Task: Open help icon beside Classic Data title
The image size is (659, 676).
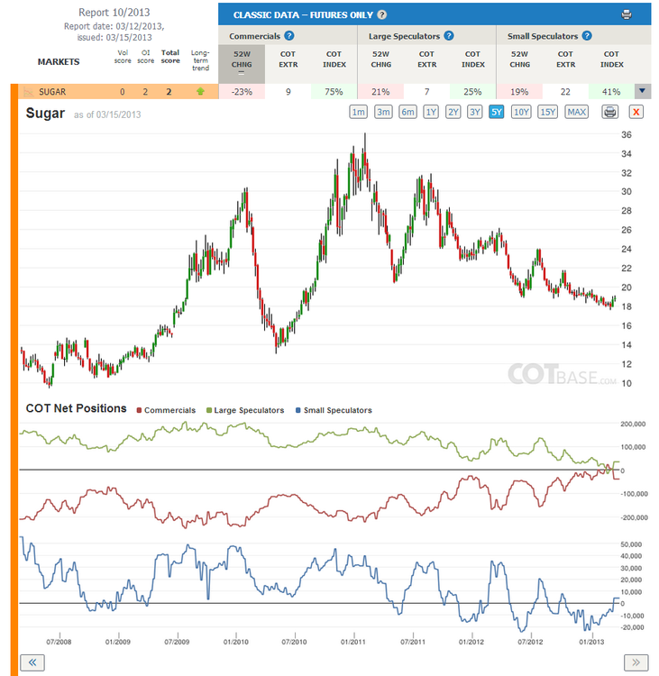Action: [381, 14]
